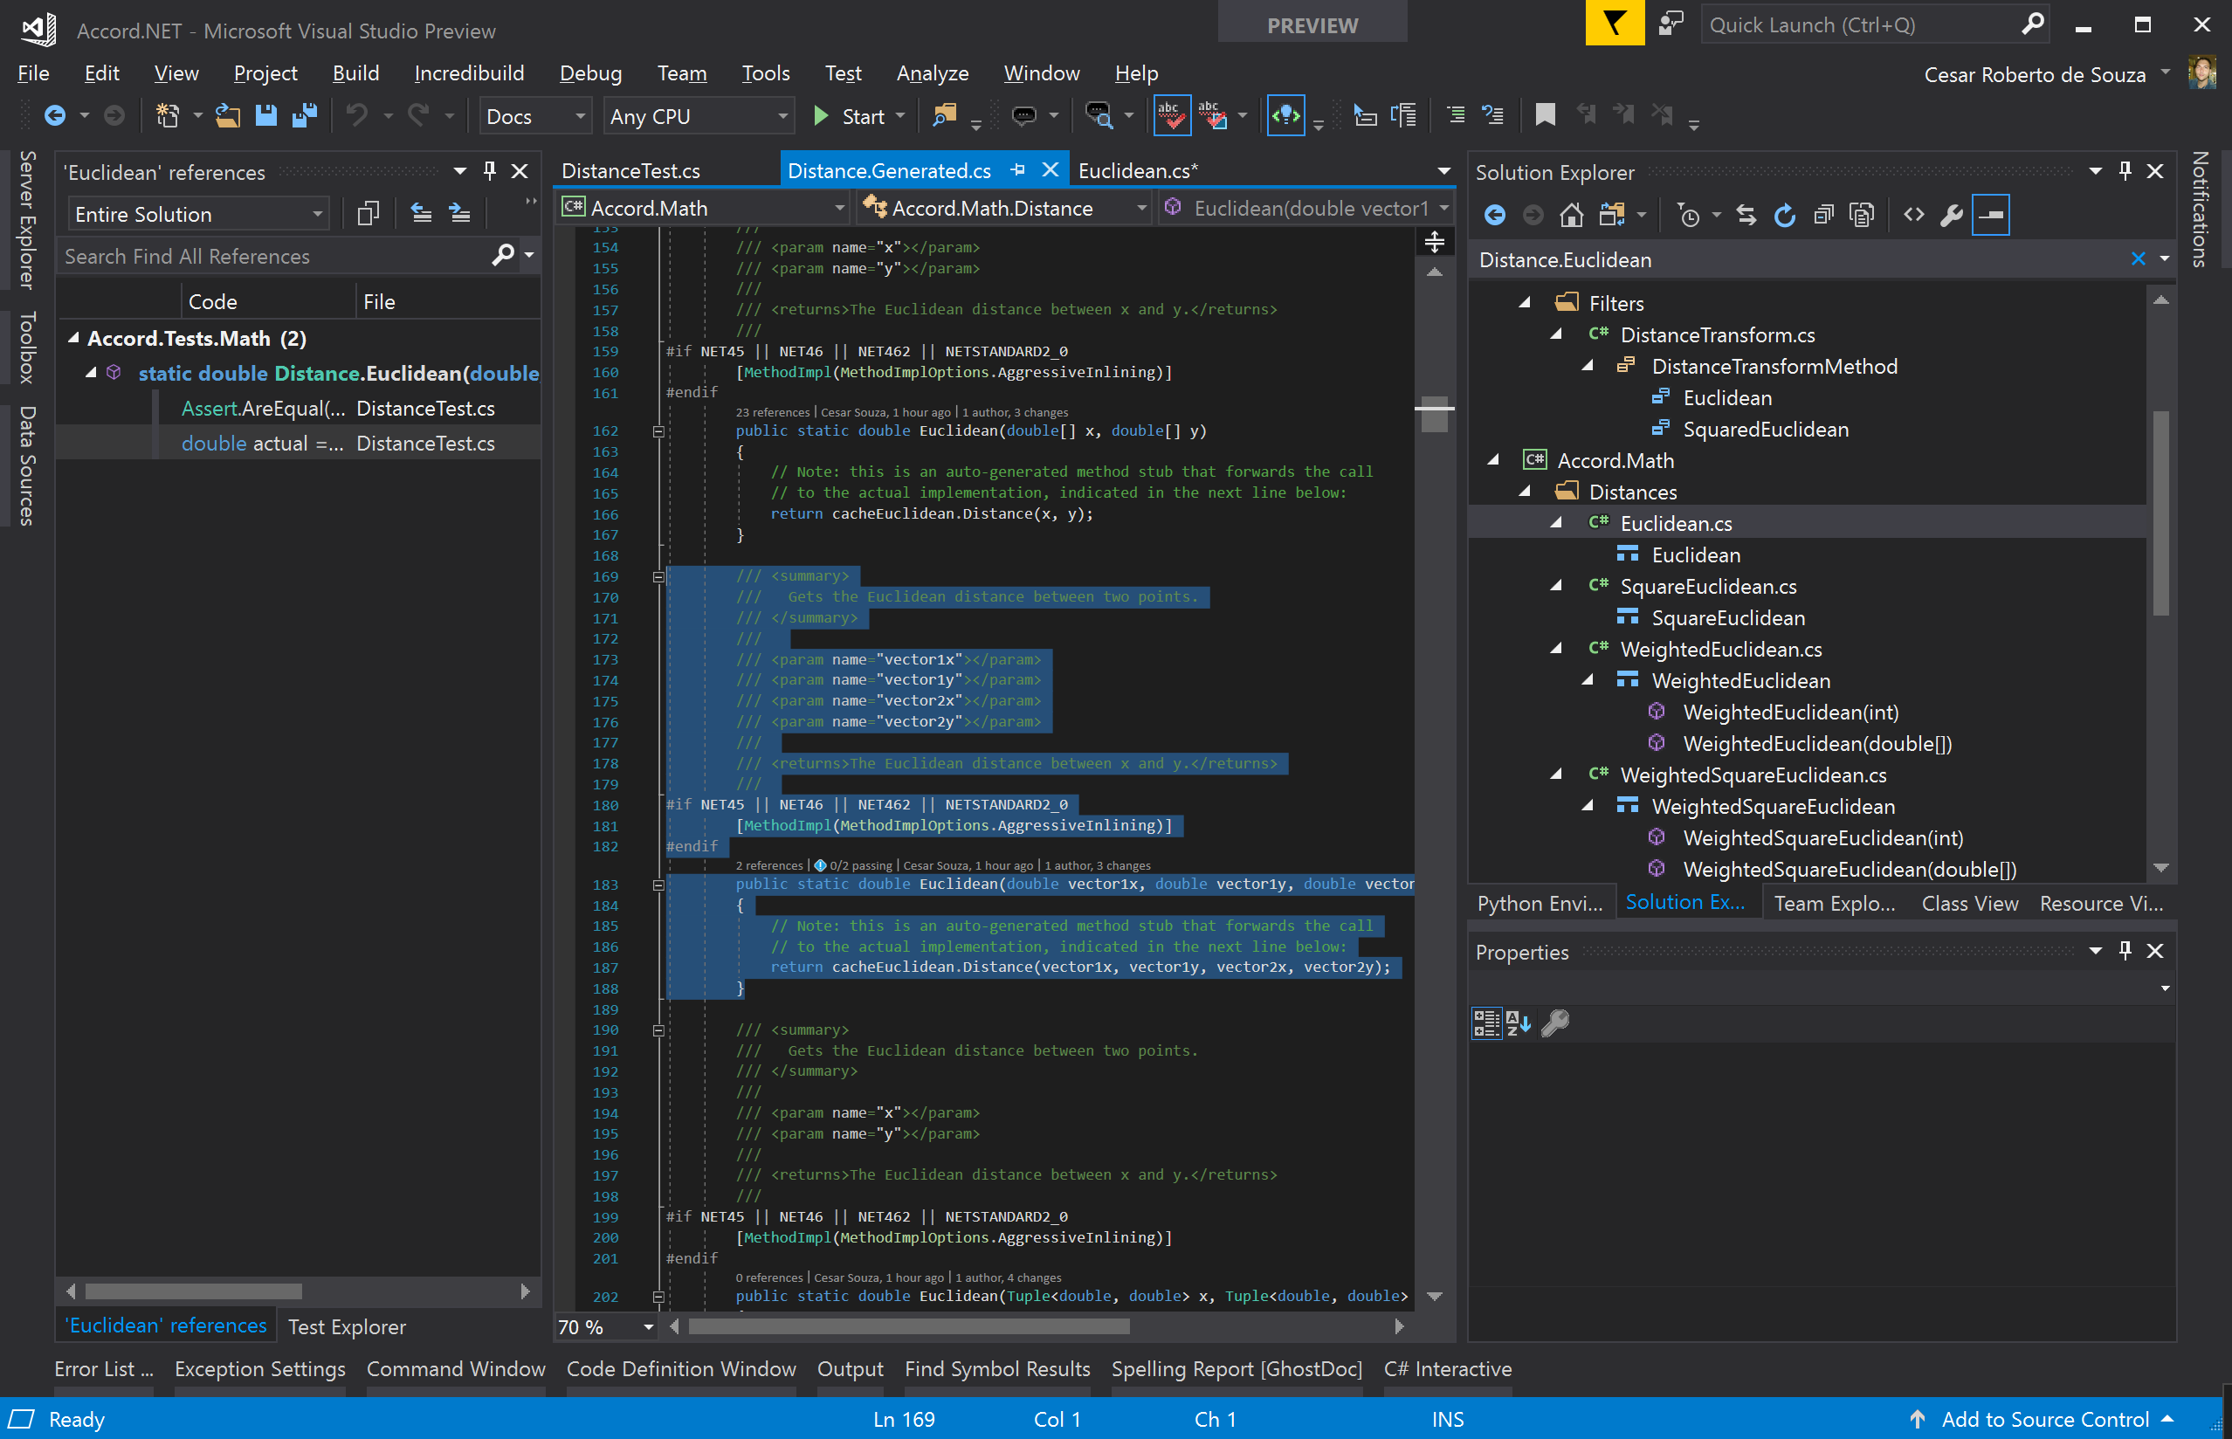Click Collapse All in Solution Explorer toolbar
The height and width of the screenshot is (1439, 2232).
(x=1823, y=216)
